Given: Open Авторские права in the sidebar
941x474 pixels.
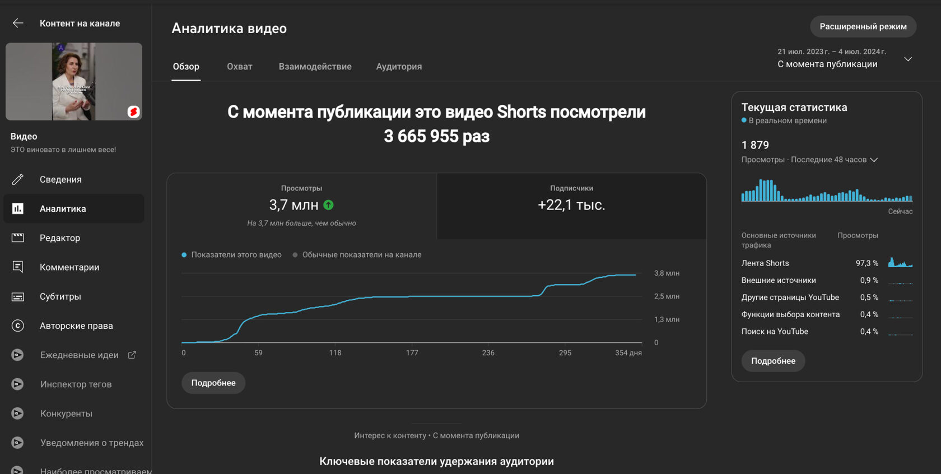Looking at the screenshot, I should tap(74, 326).
